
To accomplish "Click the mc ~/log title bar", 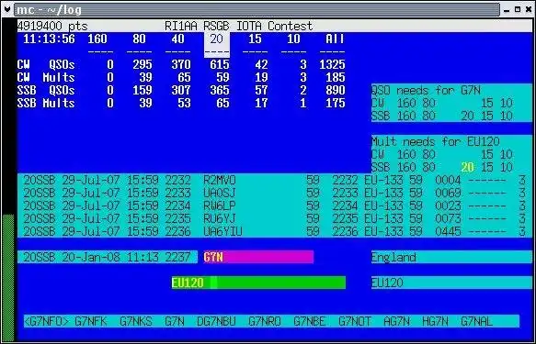I will point(257,9).
